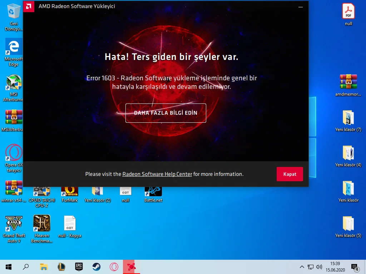Select the FurMark desktop shortcut
Screen dimensions: 366x274
coord(70,194)
